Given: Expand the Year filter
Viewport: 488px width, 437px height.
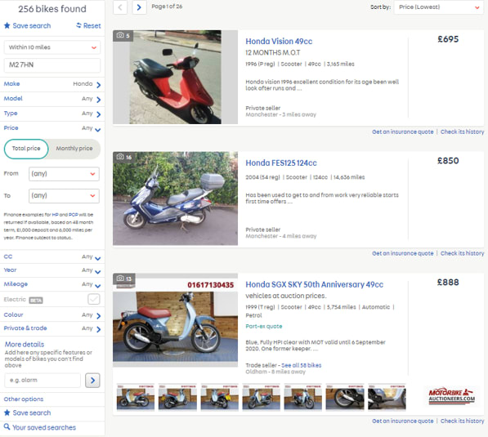Looking at the screenshot, I should pyautogui.click(x=52, y=270).
